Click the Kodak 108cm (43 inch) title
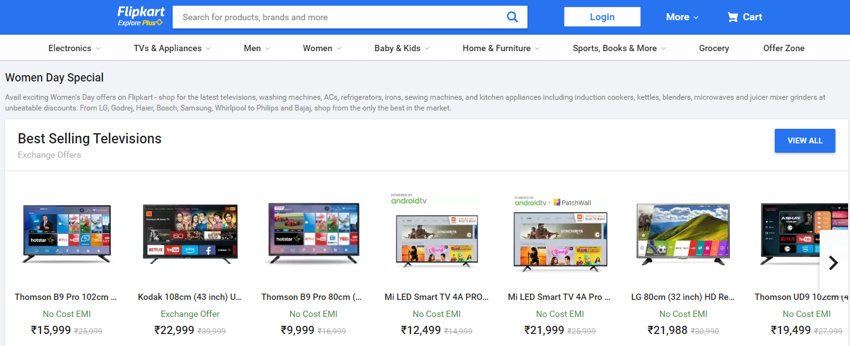Image resolution: width=850 pixels, height=346 pixels. click(190, 297)
